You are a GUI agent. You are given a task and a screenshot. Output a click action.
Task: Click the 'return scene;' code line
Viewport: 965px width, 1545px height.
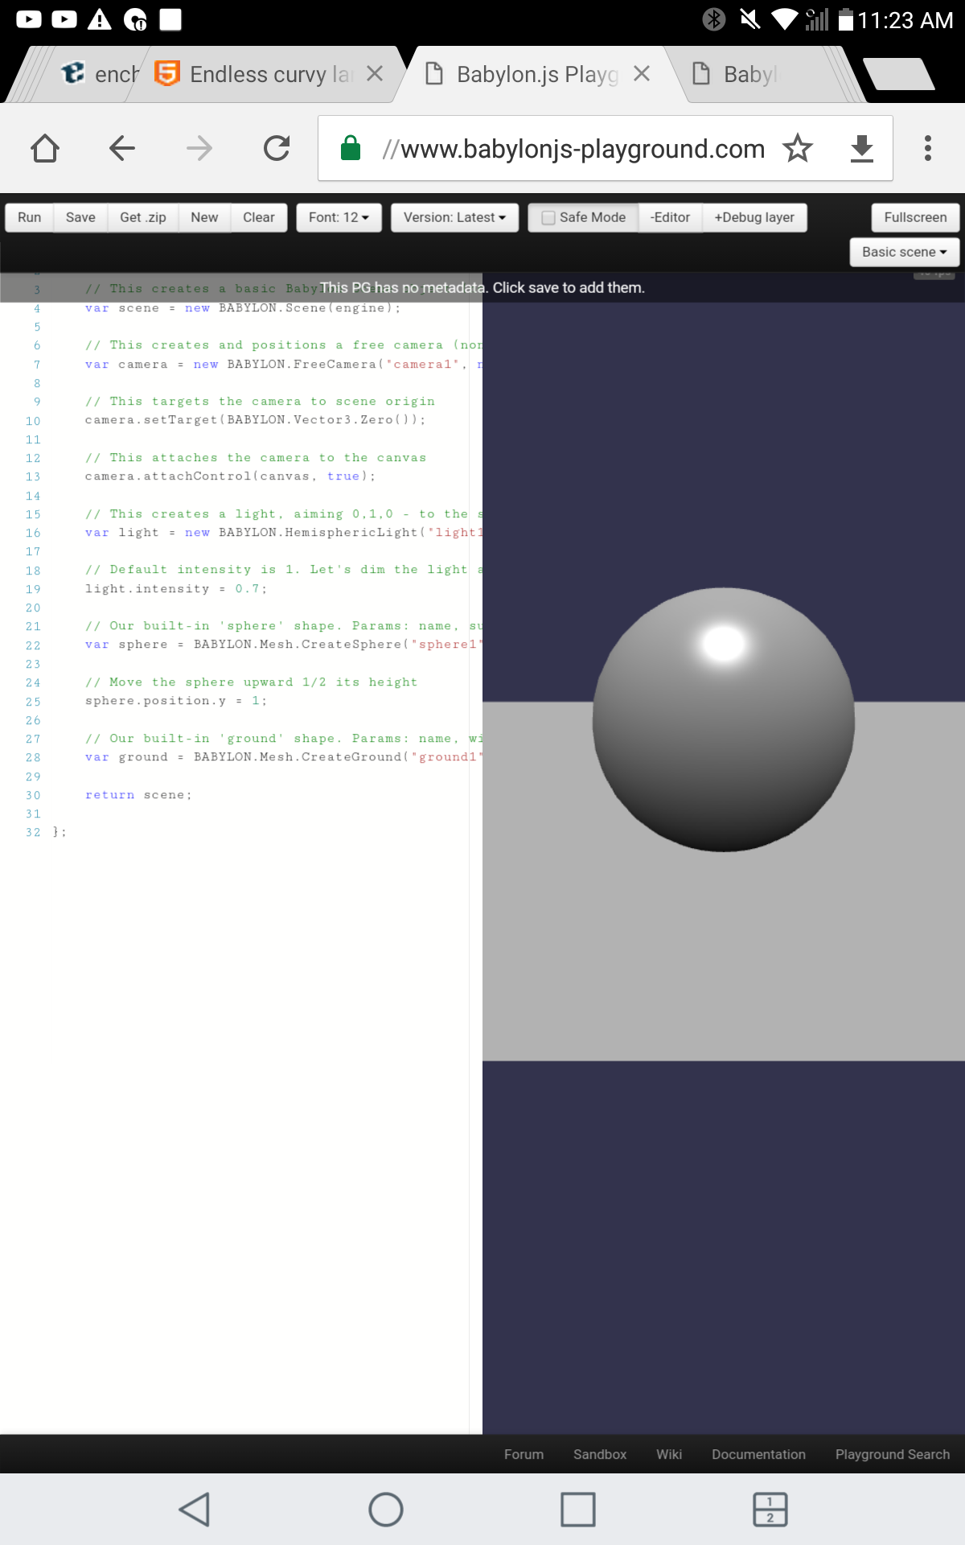tap(138, 795)
